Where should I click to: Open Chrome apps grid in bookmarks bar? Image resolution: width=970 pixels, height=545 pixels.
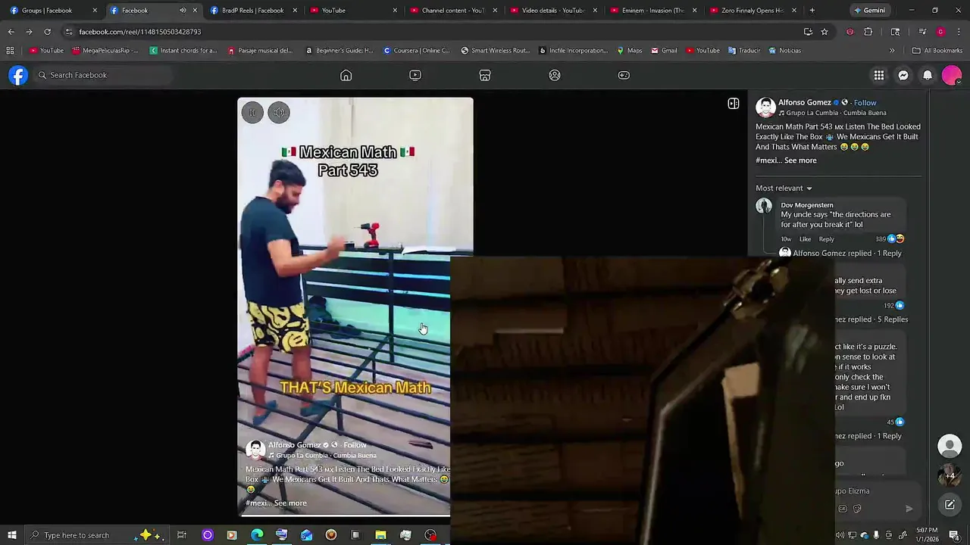coord(10,51)
